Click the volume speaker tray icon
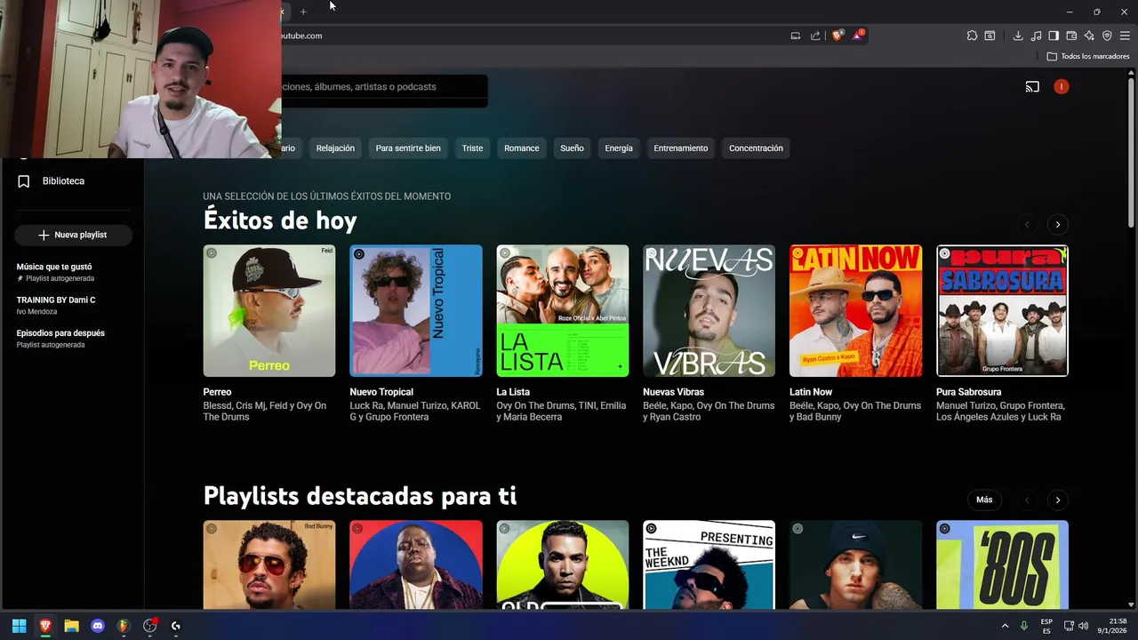 pos(1083,626)
